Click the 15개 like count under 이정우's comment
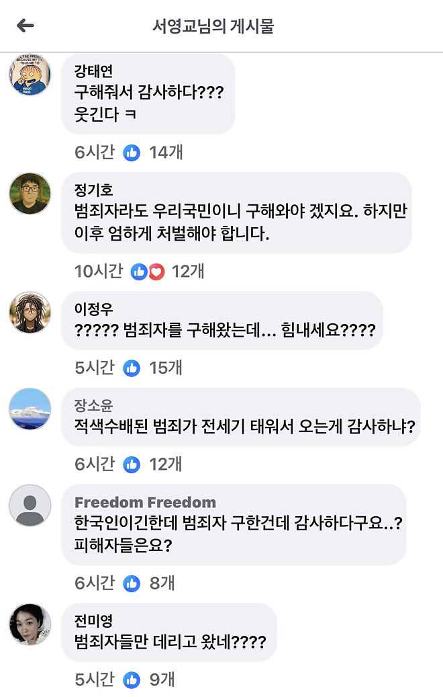Screen dimensions: 443x697 [166, 368]
